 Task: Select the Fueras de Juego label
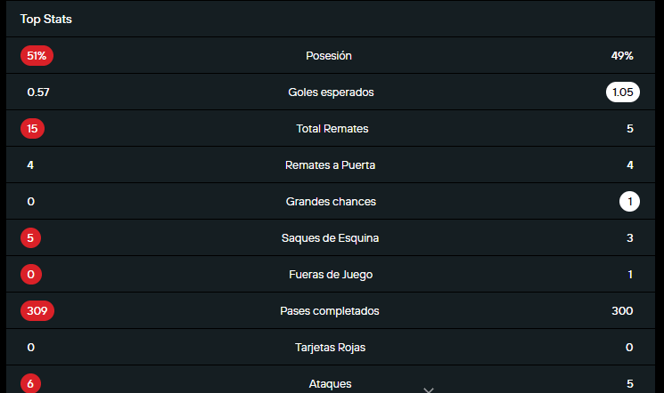[331, 274]
